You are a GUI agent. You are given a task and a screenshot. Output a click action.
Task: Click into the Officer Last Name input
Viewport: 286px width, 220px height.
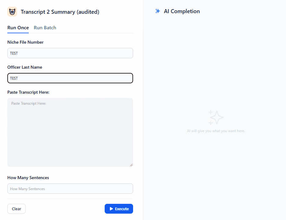coord(70,78)
